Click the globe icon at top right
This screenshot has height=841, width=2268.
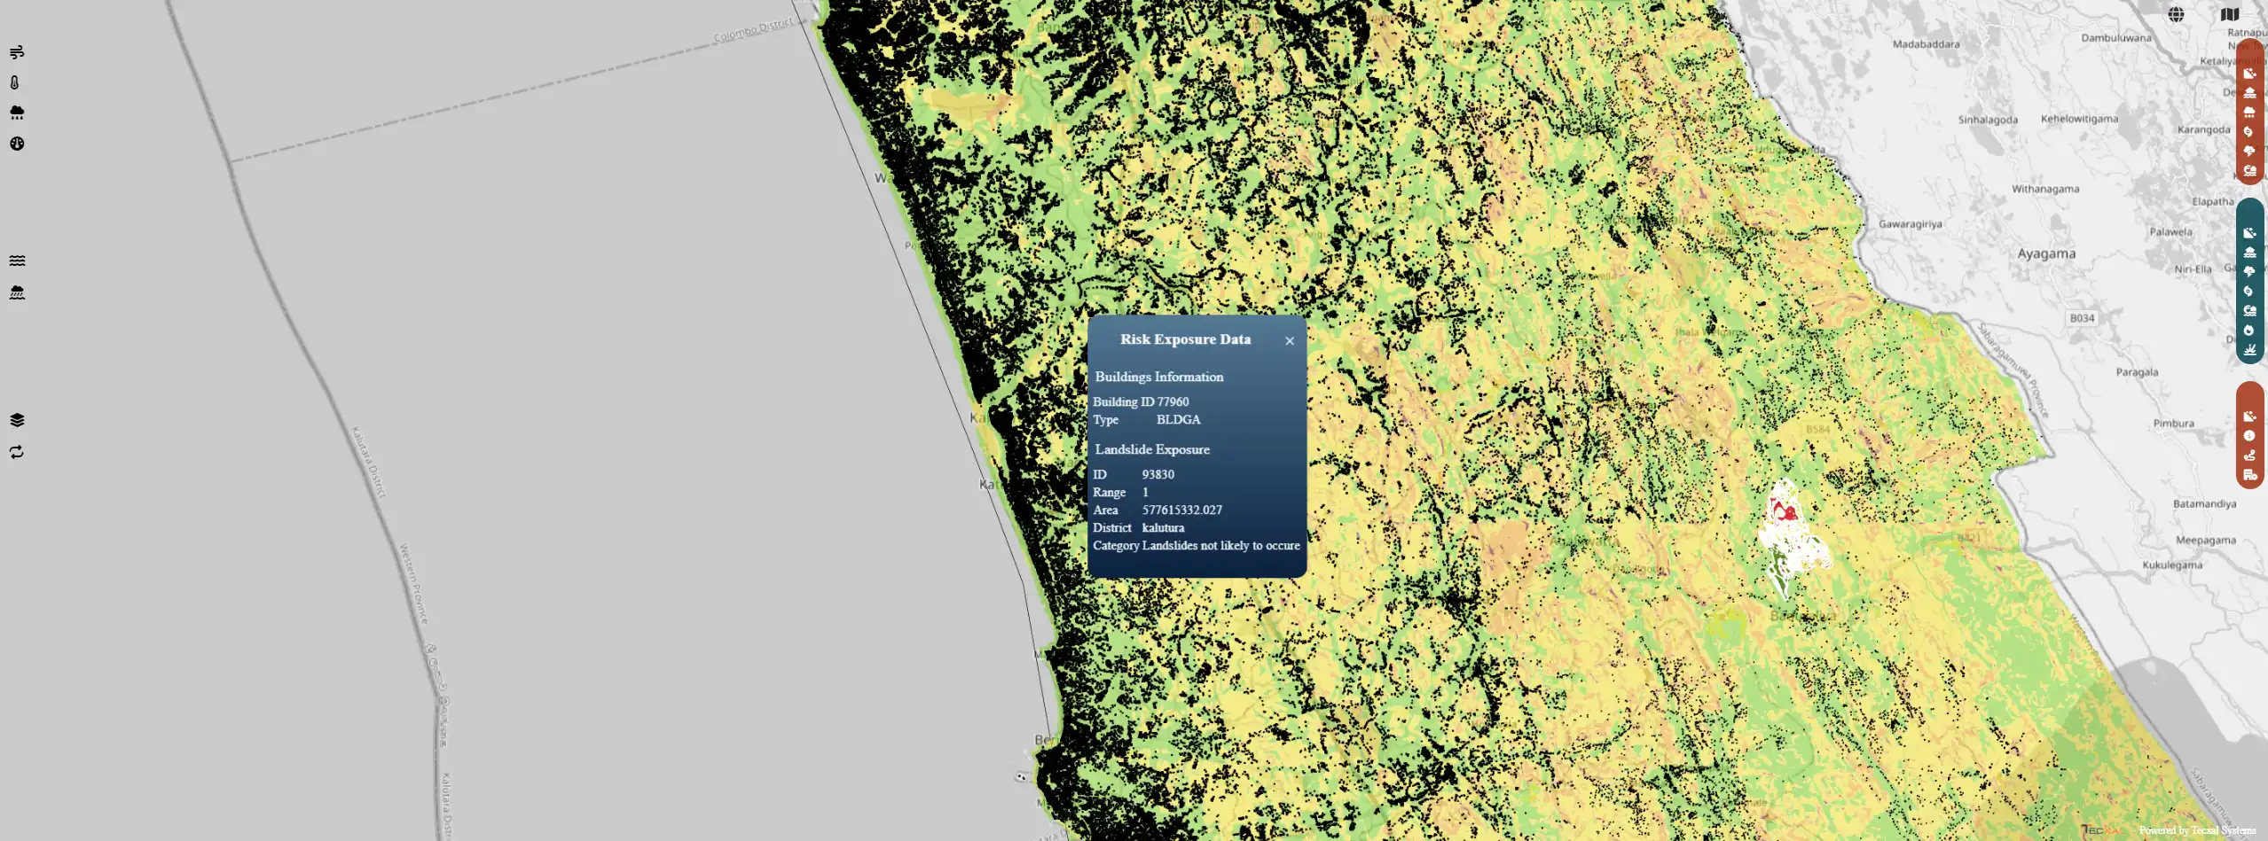[2176, 14]
